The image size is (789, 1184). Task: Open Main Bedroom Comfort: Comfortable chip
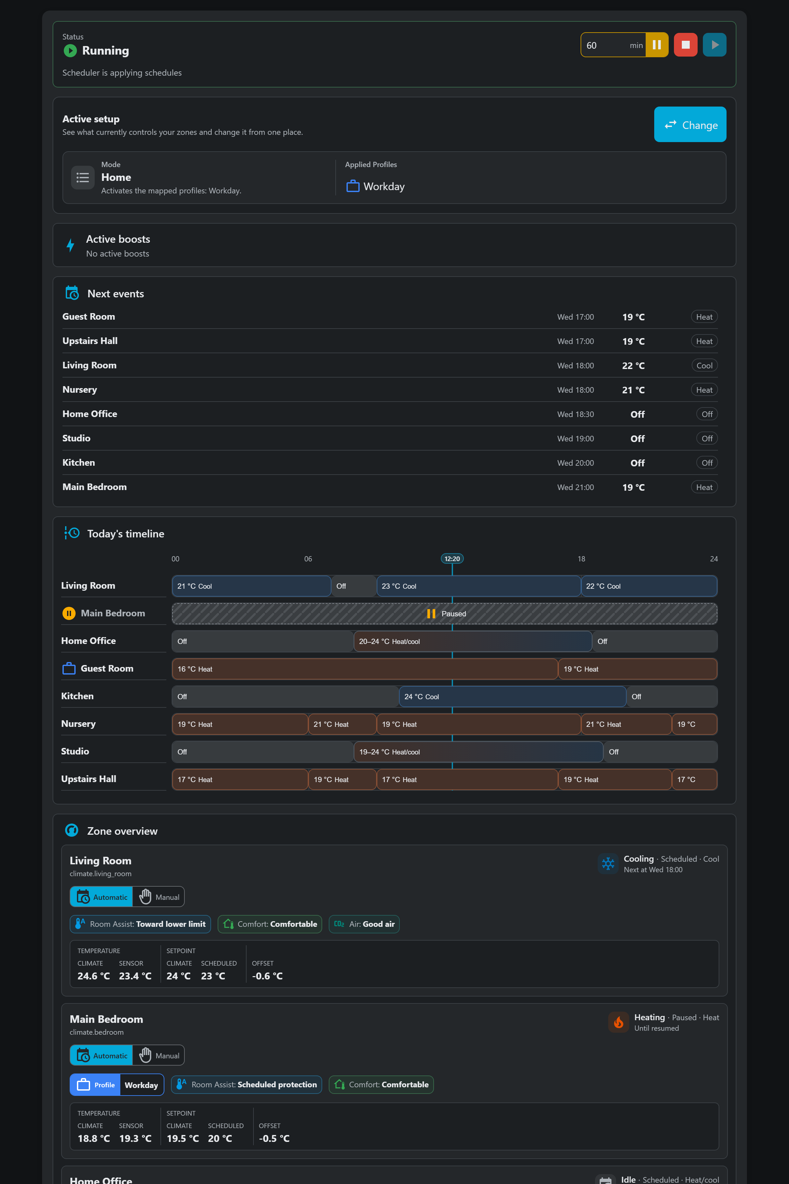381,1084
